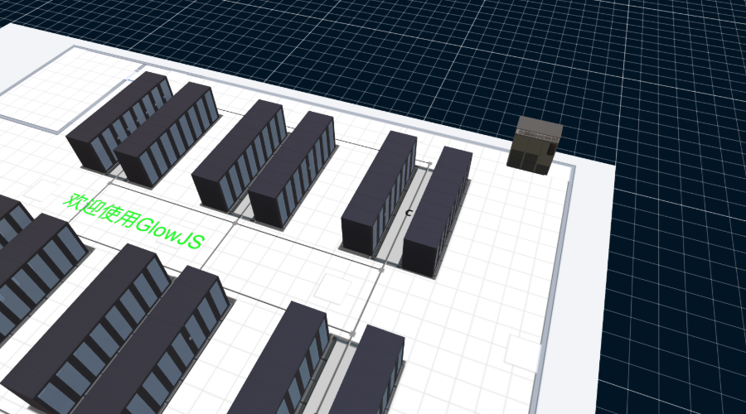Screen dimensions: 746x414
Task: Click the right rack row of the middle pair
Action: point(292,170)
